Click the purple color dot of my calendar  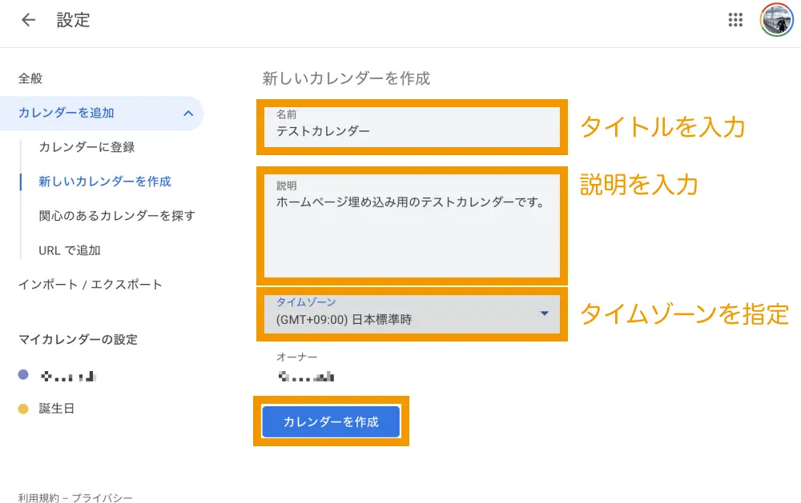pos(23,374)
